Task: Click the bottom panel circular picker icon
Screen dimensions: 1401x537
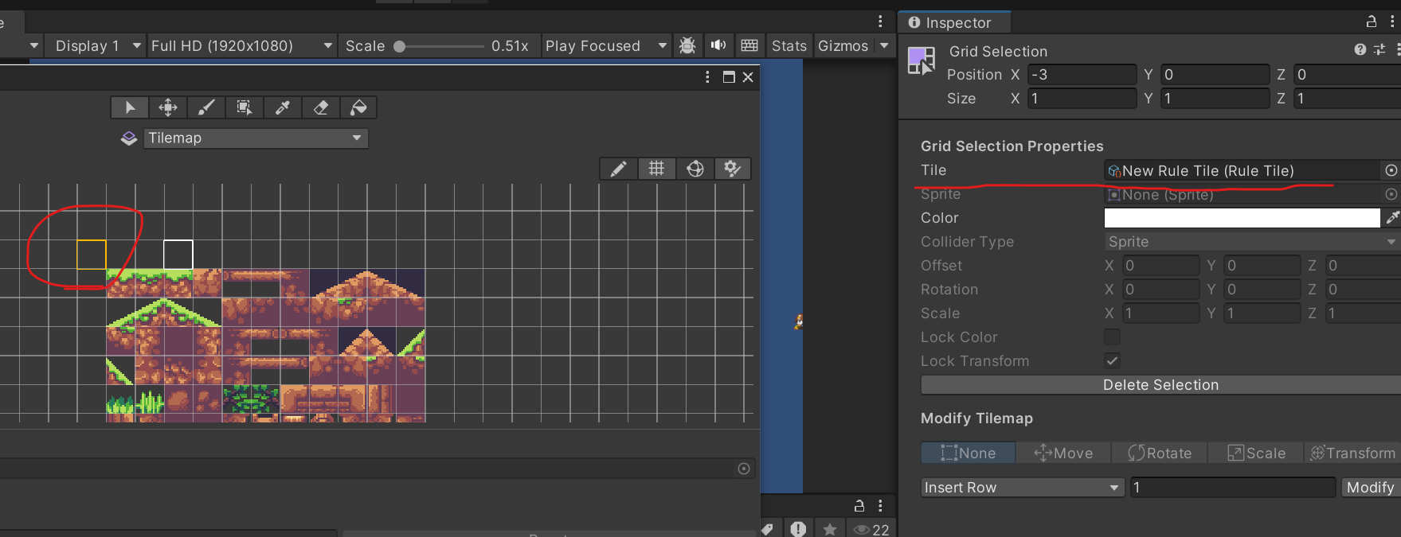Action: (x=744, y=469)
